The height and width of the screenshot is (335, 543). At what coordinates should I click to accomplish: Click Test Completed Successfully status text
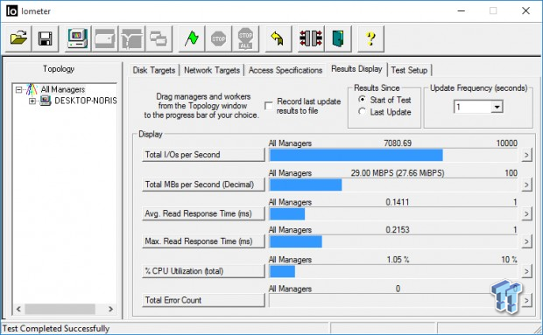pos(56,328)
